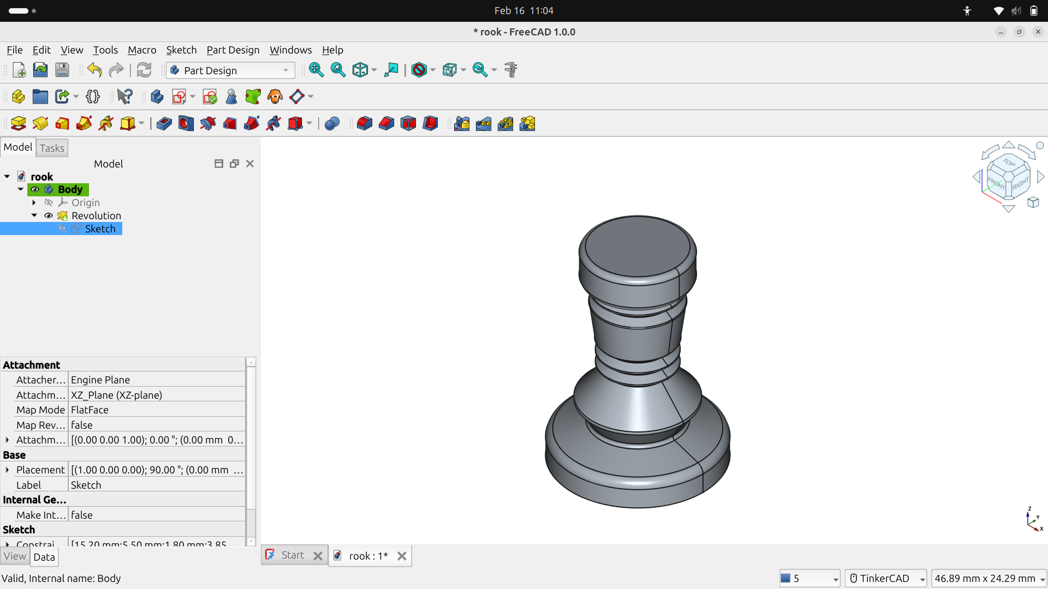Click the TOP face of the navigation cube
The height and width of the screenshot is (589, 1048).
[1009, 163]
